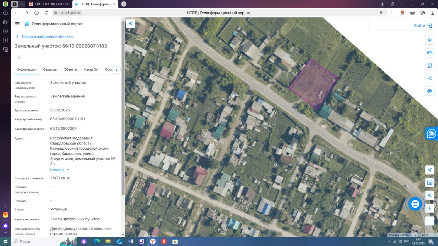Reload the page in browser toolbar
Image resolution: width=438 pixels, height=246 pixels.
pyautogui.click(x=47, y=13)
